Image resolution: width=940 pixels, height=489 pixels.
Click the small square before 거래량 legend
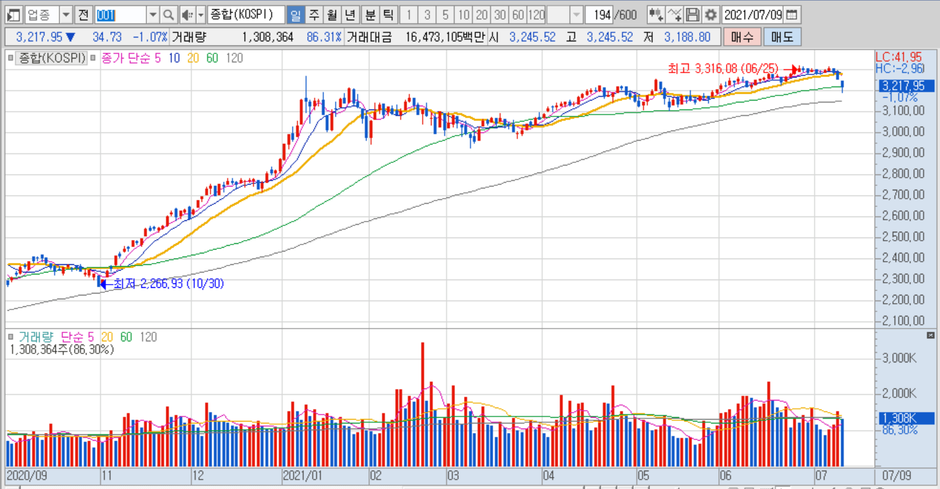coord(11,337)
